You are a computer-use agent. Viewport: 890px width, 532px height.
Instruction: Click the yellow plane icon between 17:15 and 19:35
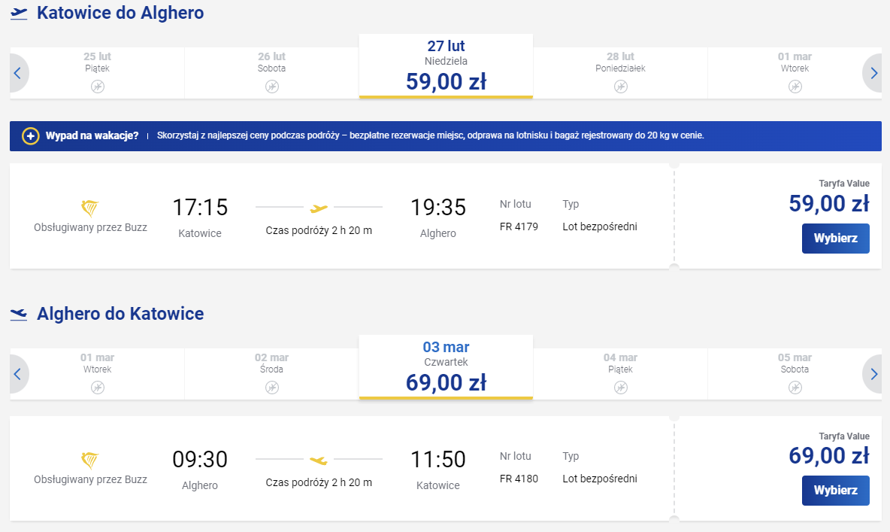319,208
